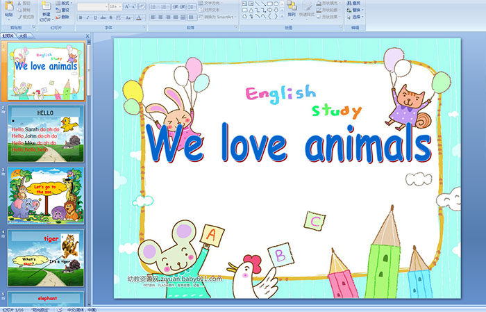Select slide 5 thumbnail titled elephant
486x312 pixels.
46,298
